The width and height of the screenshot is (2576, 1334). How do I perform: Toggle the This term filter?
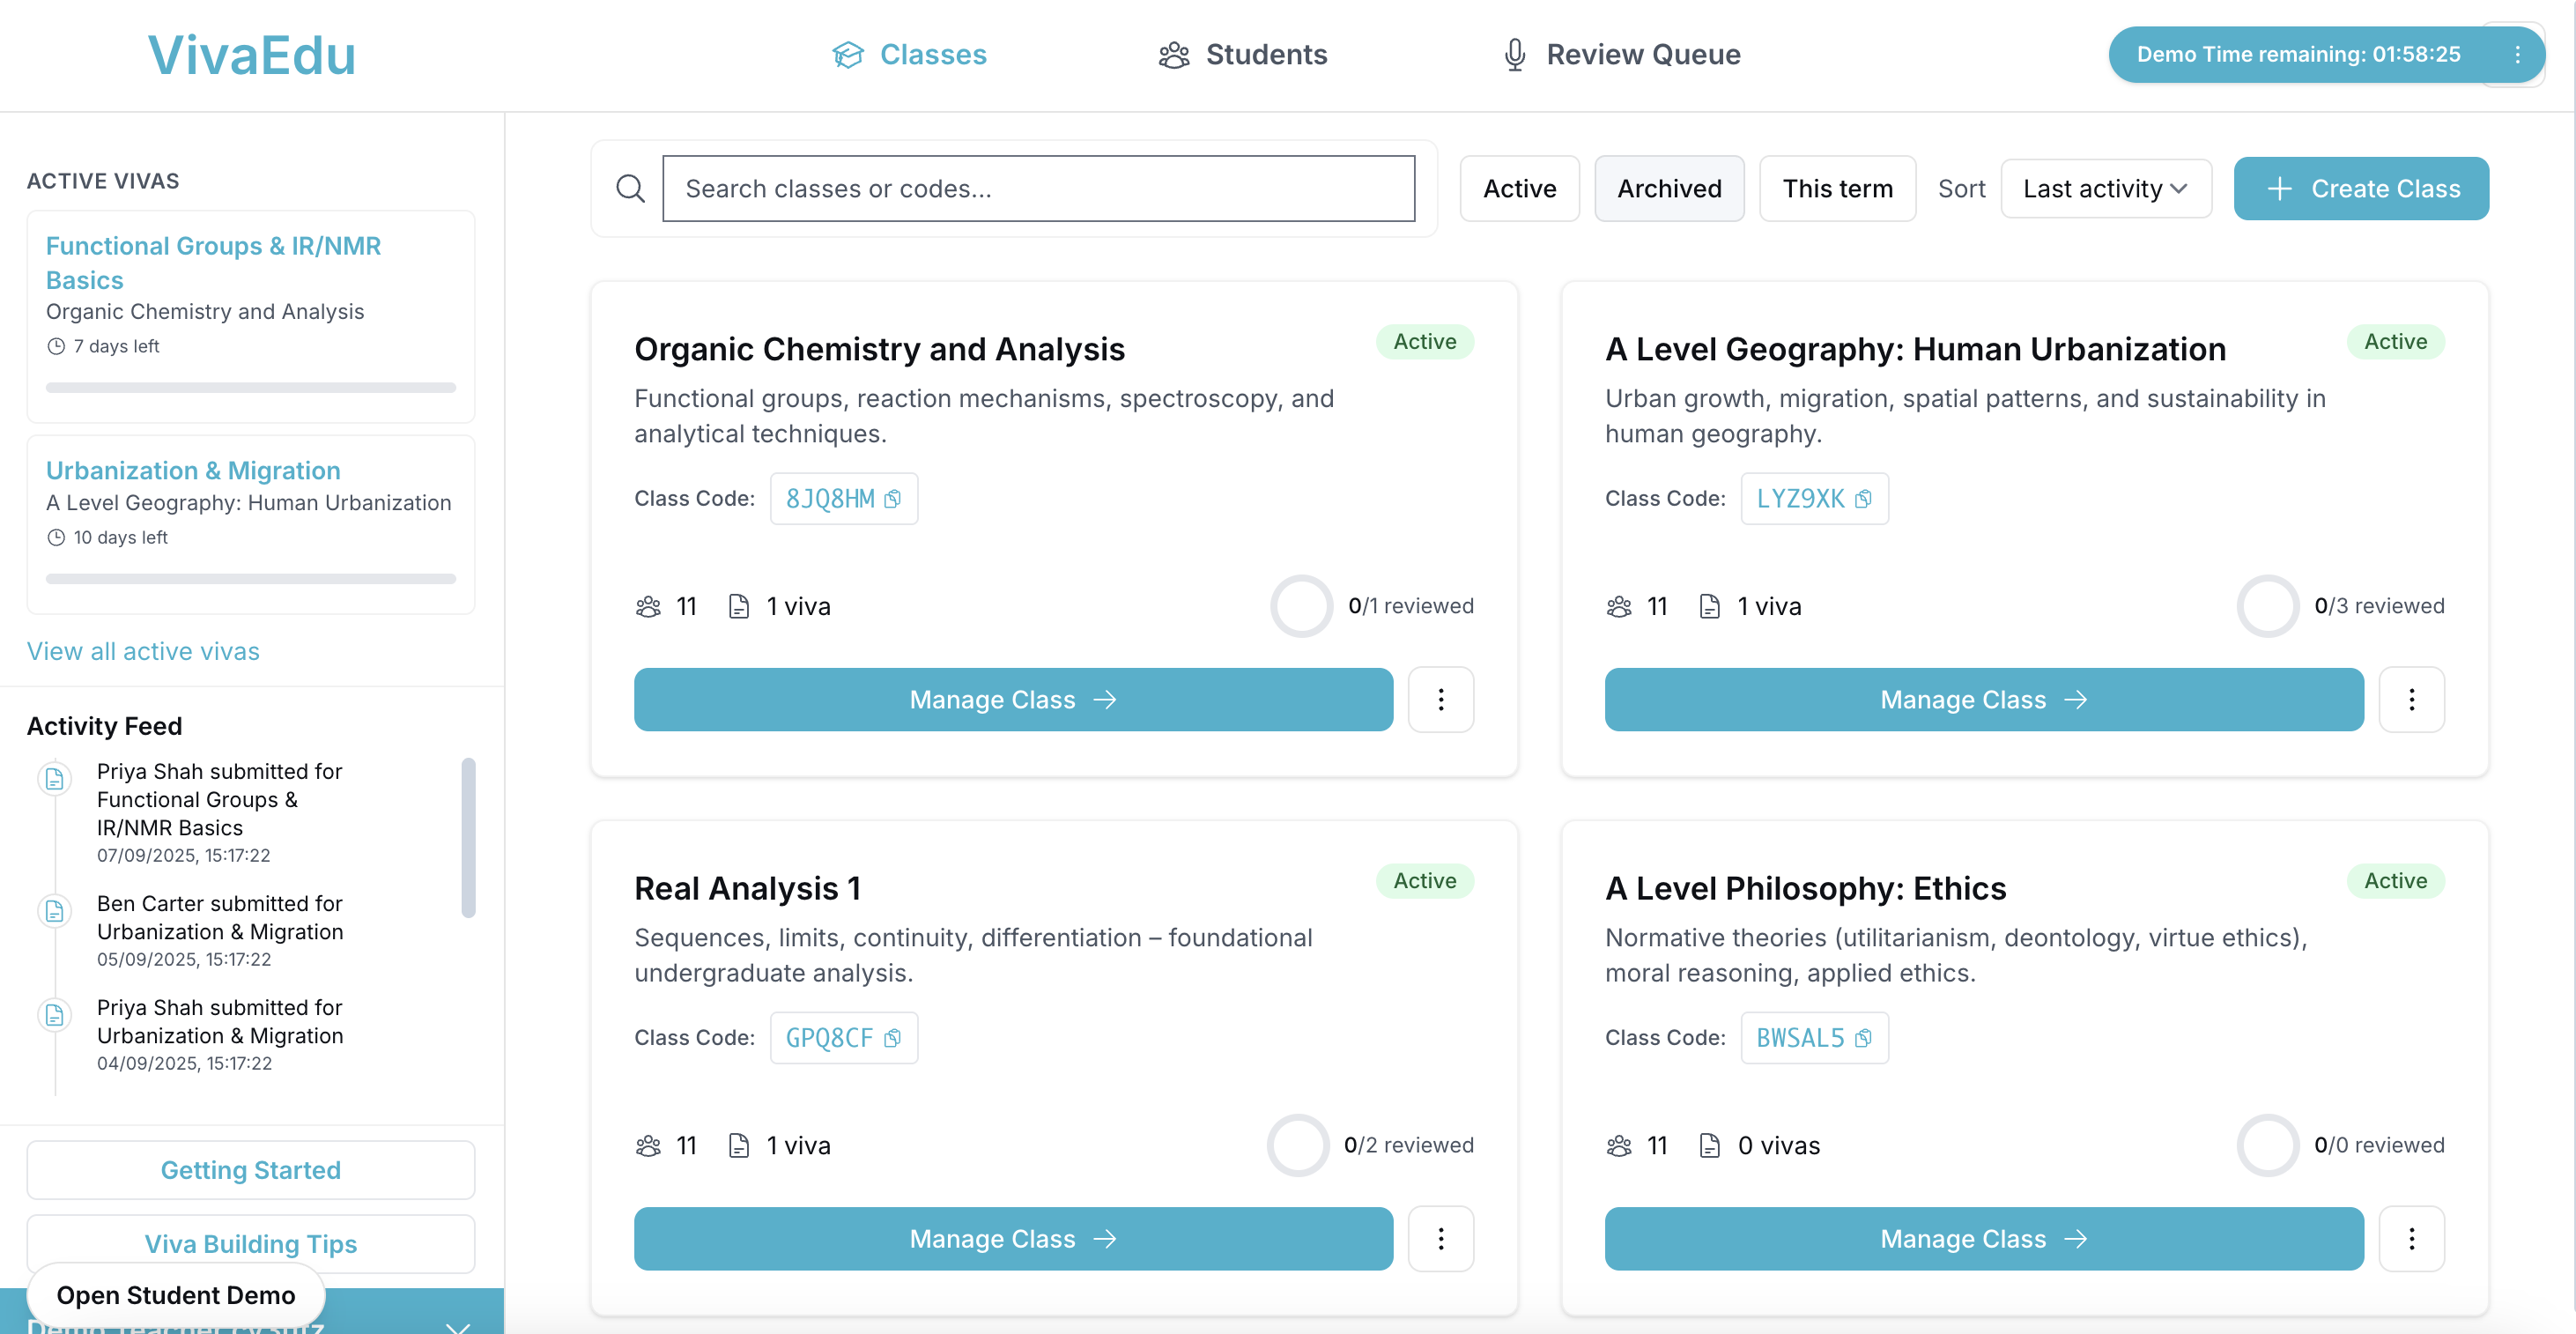pyautogui.click(x=1836, y=189)
